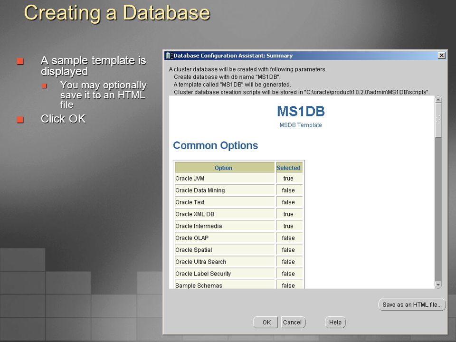This screenshot has height=342, width=456.
Task: Click the Database Configuration Assistant title bar icon
Action: (x=168, y=55)
